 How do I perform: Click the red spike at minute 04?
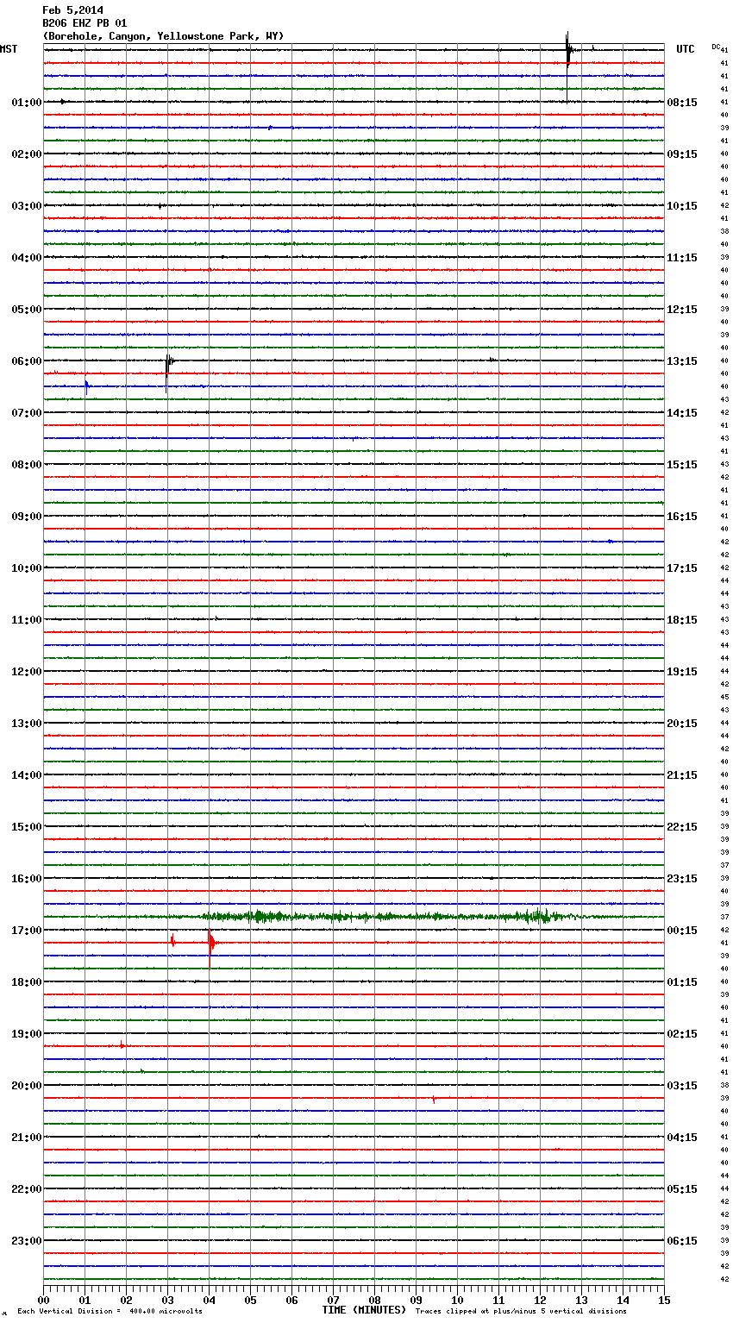tap(210, 943)
